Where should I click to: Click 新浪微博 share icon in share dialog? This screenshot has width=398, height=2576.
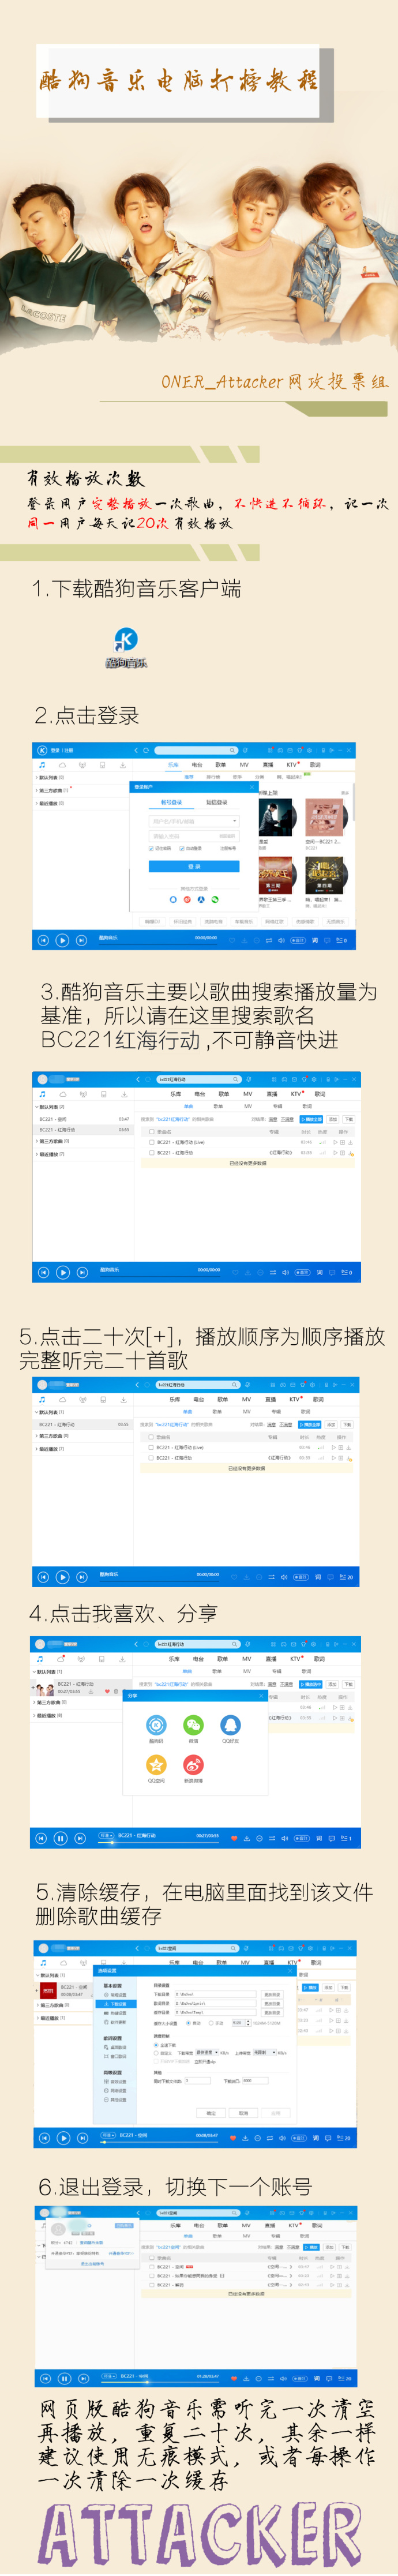click(193, 1766)
